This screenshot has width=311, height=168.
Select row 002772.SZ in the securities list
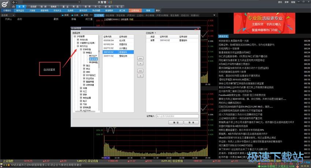[118, 48]
